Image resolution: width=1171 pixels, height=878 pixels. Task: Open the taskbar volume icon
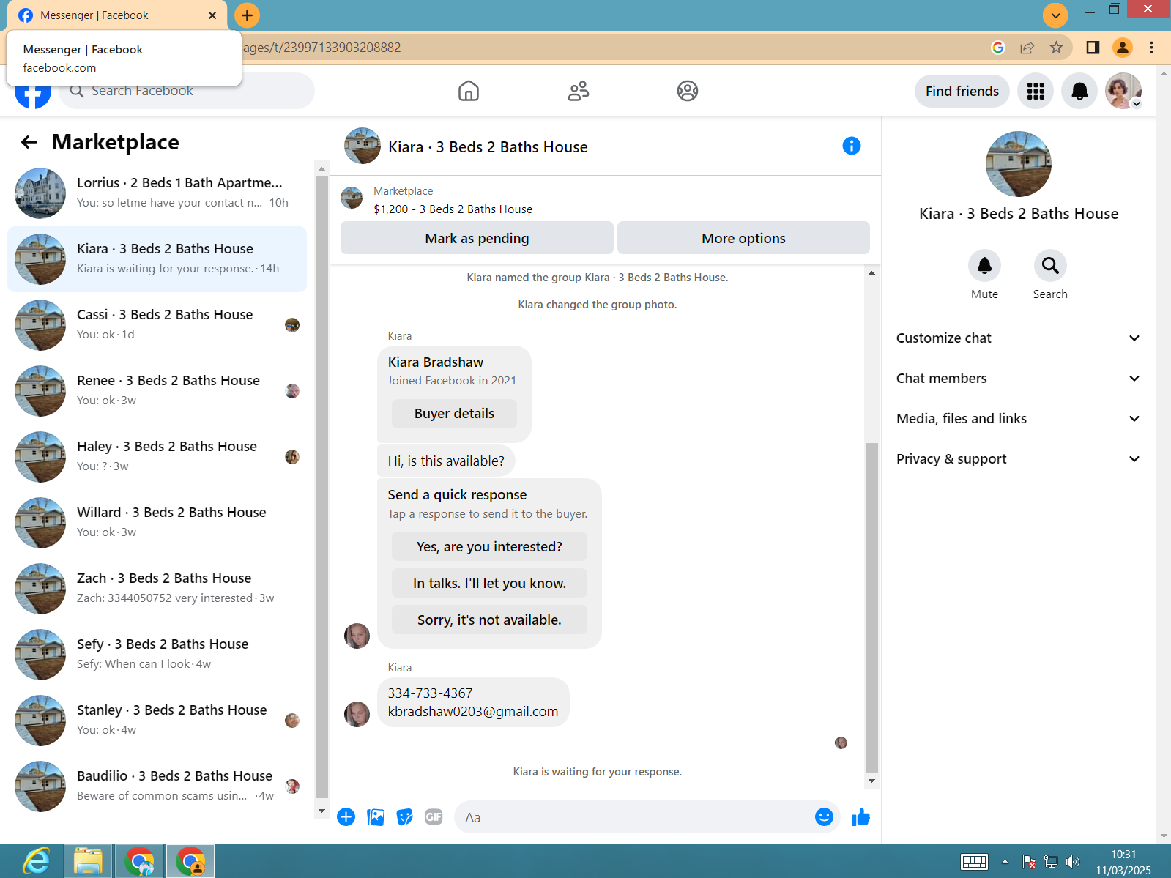(1072, 862)
